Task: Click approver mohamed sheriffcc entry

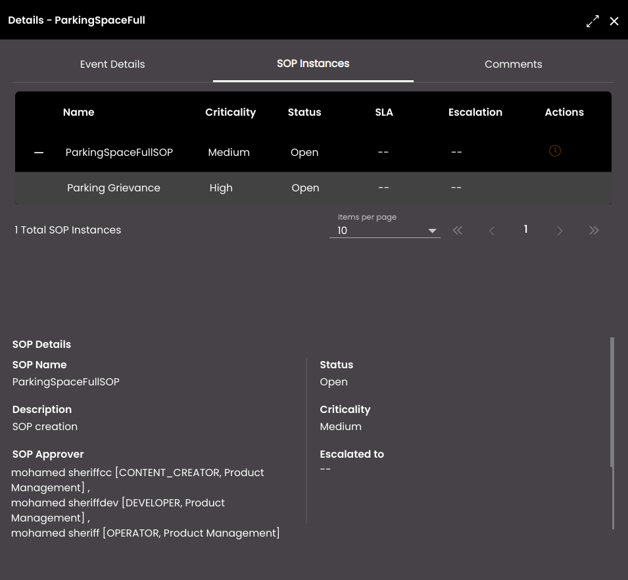Action: (x=137, y=480)
